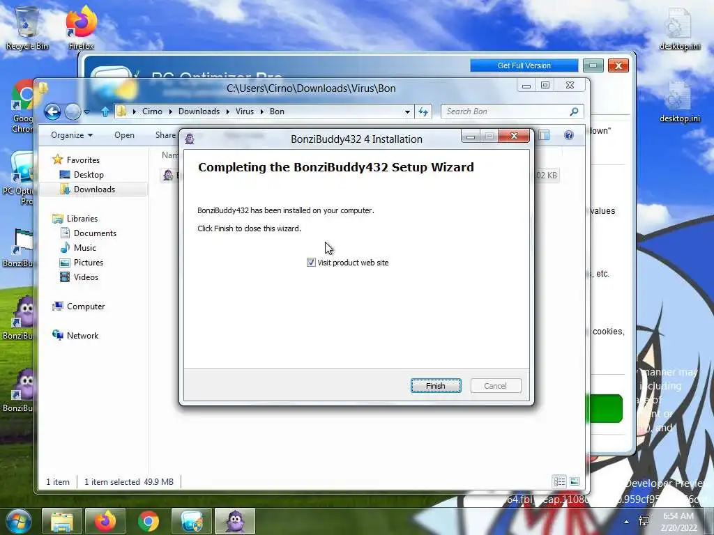Select Network in navigation pane
Image resolution: width=714 pixels, height=535 pixels.
(x=82, y=335)
